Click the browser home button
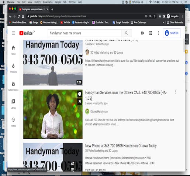The height and width of the screenshot is (176, 190). click(23, 16)
